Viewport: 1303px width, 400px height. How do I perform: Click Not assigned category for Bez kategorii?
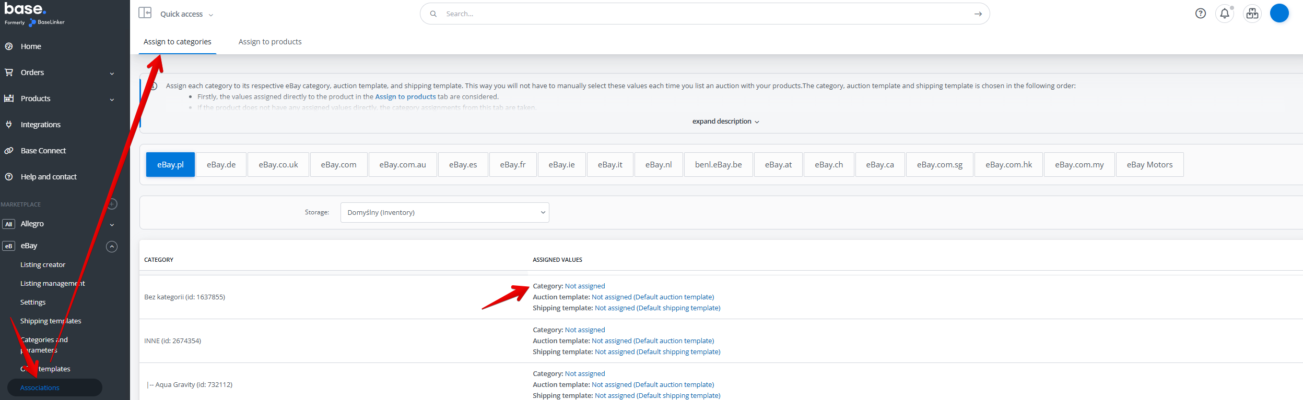point(584,286)
